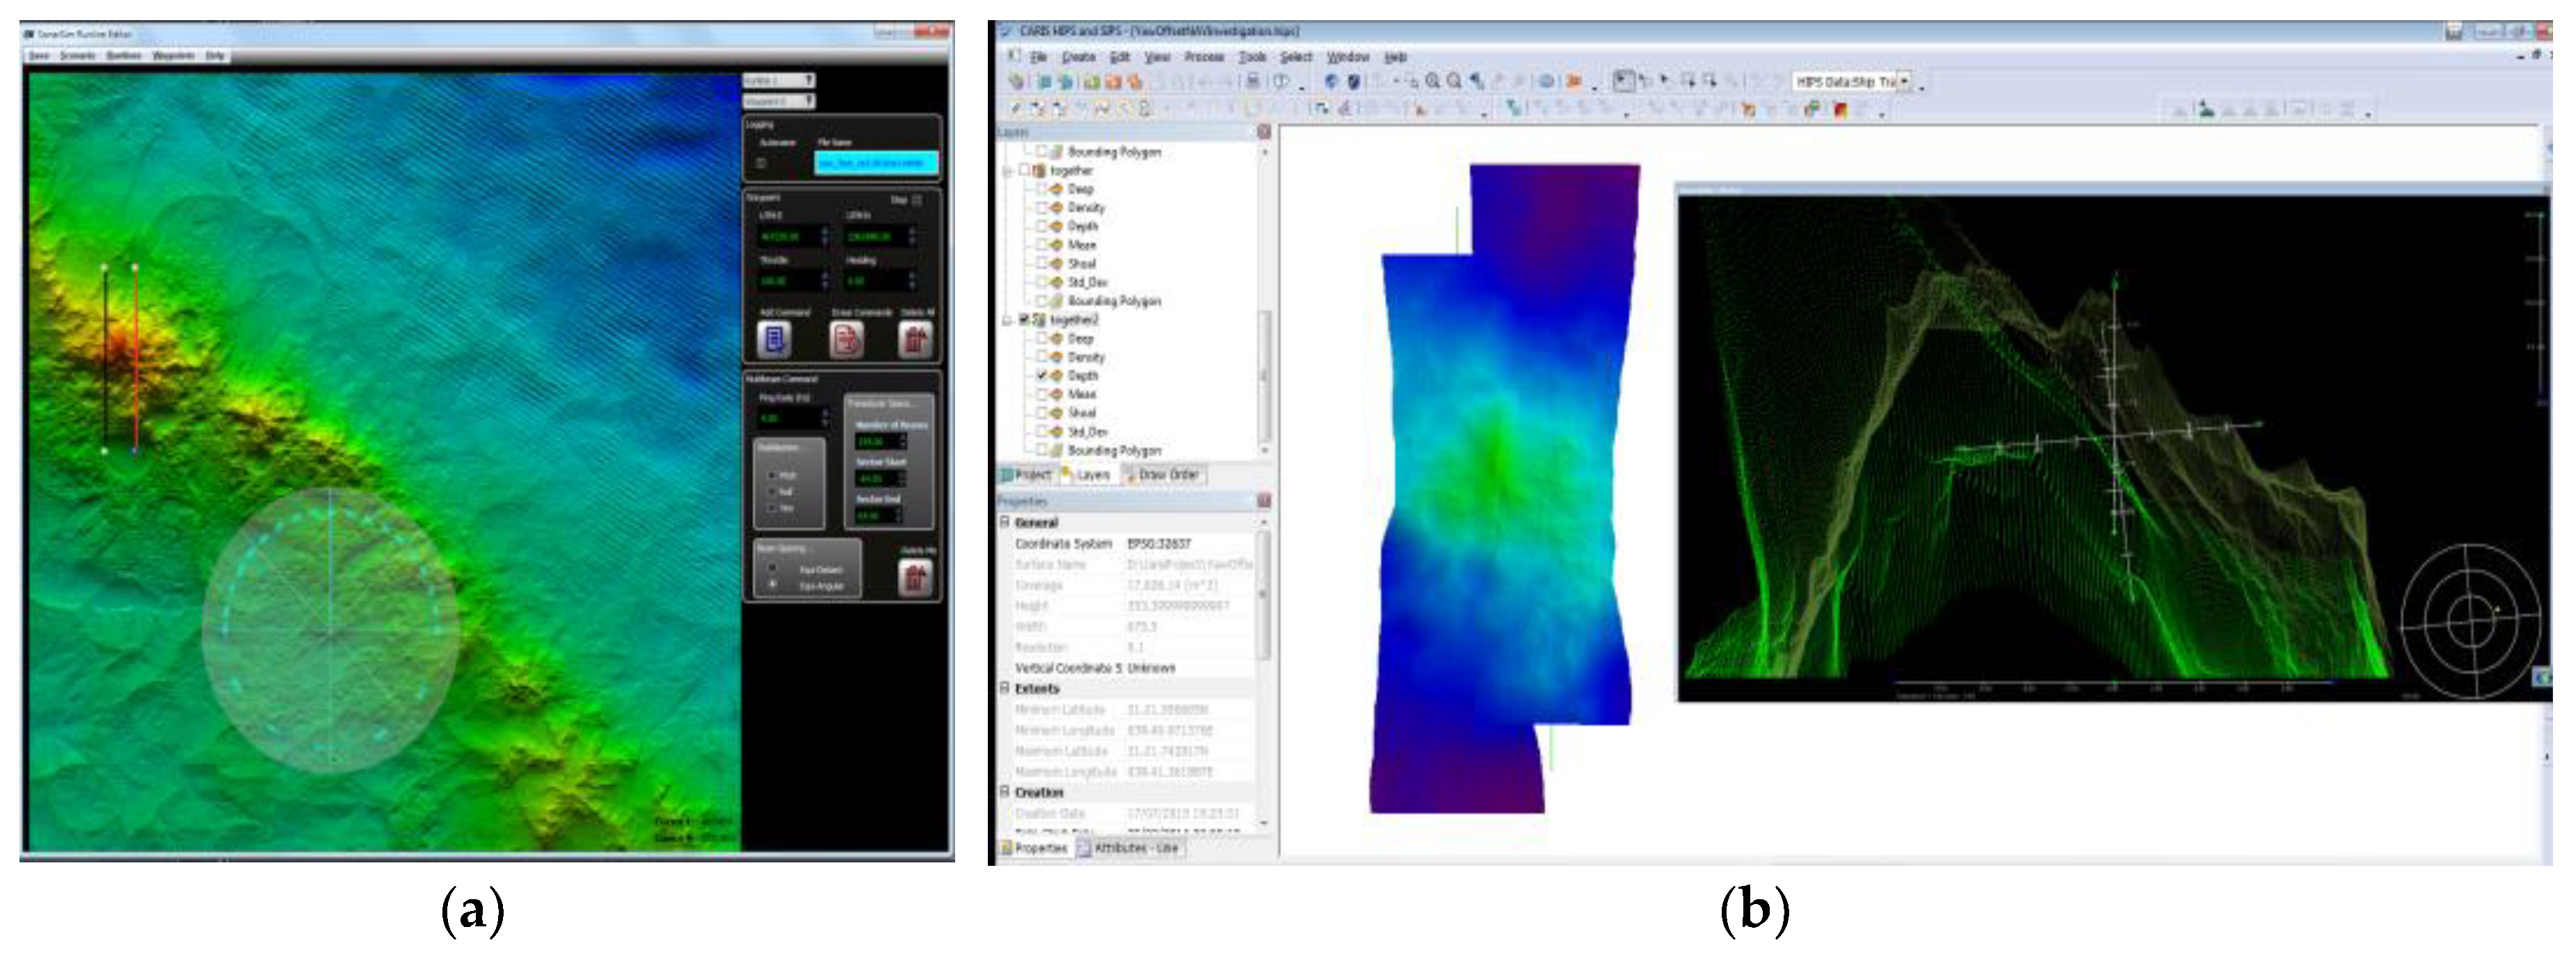Click the Add Command icon button
This screenshot has height=968, width=2576.
(x=775, y=341)
